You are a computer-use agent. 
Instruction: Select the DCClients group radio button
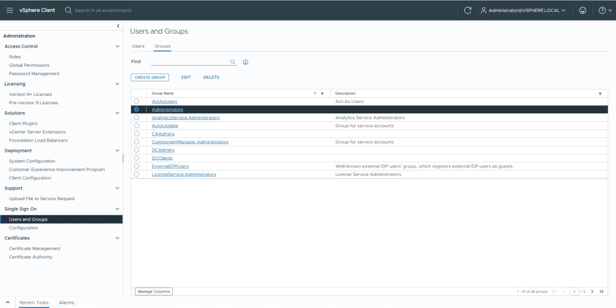137,158
